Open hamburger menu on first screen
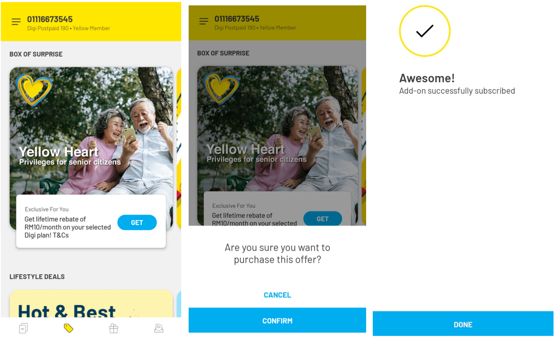This screenshot has width=556, height=338. pyautogui.click(x=16, y=22)
